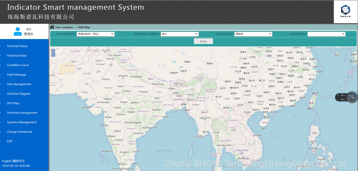
Task: Zoom in the map with plus button
Action: pyautogui.click(x=53, y=51)
